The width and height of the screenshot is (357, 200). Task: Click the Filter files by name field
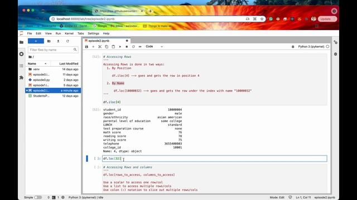(53, 49)
